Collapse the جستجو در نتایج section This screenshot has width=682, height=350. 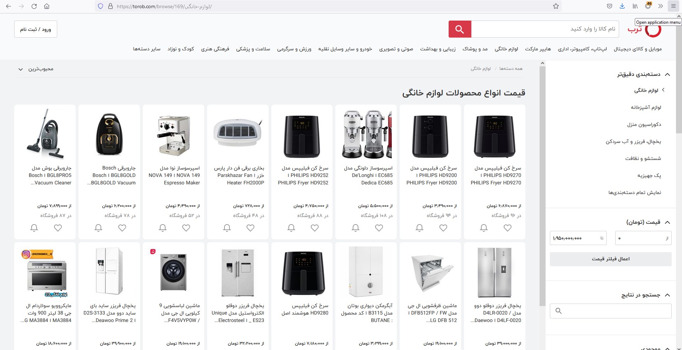pos(667,295)
